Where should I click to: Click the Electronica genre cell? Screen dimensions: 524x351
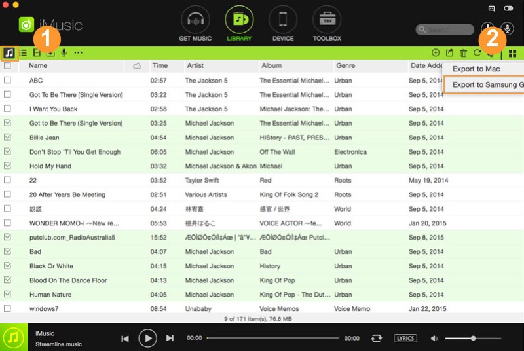point(350,152)
